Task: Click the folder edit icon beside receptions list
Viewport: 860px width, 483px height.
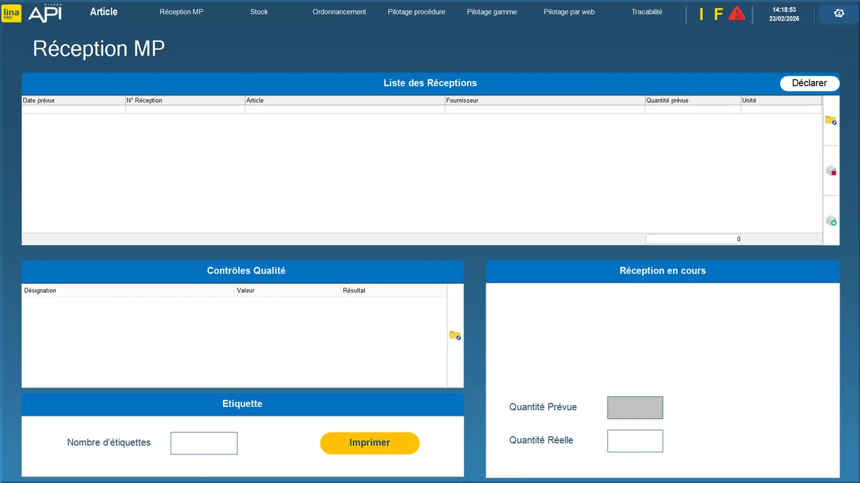Action: tap(831, 120)
